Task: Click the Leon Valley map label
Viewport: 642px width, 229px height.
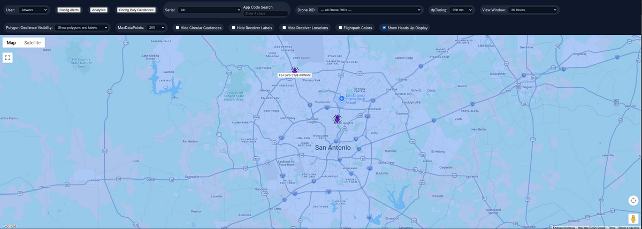Action: click(x=287, y=118)
